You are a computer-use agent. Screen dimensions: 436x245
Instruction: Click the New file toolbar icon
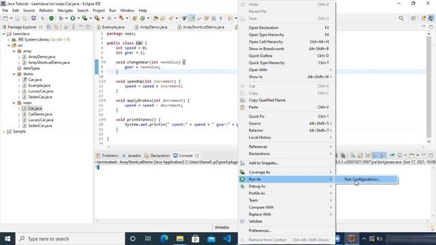click(5, 18)
